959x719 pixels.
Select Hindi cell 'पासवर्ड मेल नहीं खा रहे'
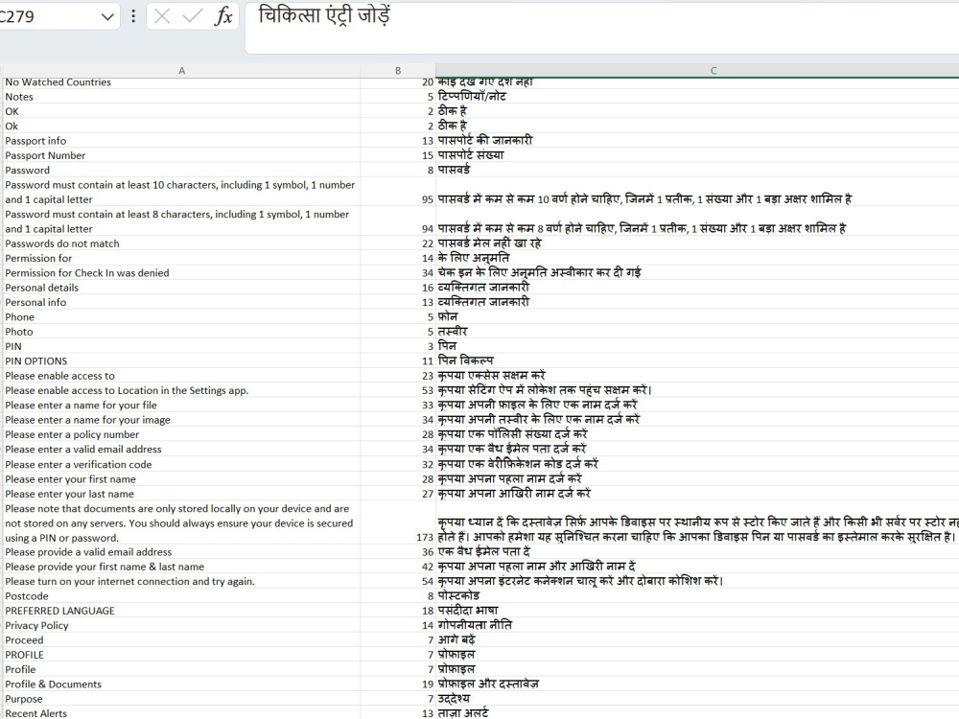[x=697, y=244]
